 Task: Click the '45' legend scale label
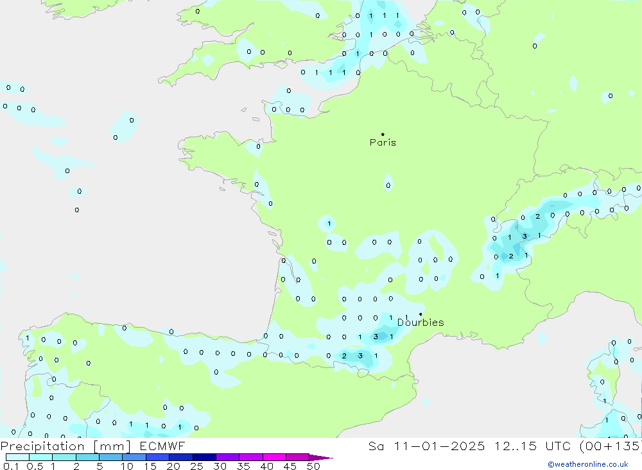pos(290,466)
